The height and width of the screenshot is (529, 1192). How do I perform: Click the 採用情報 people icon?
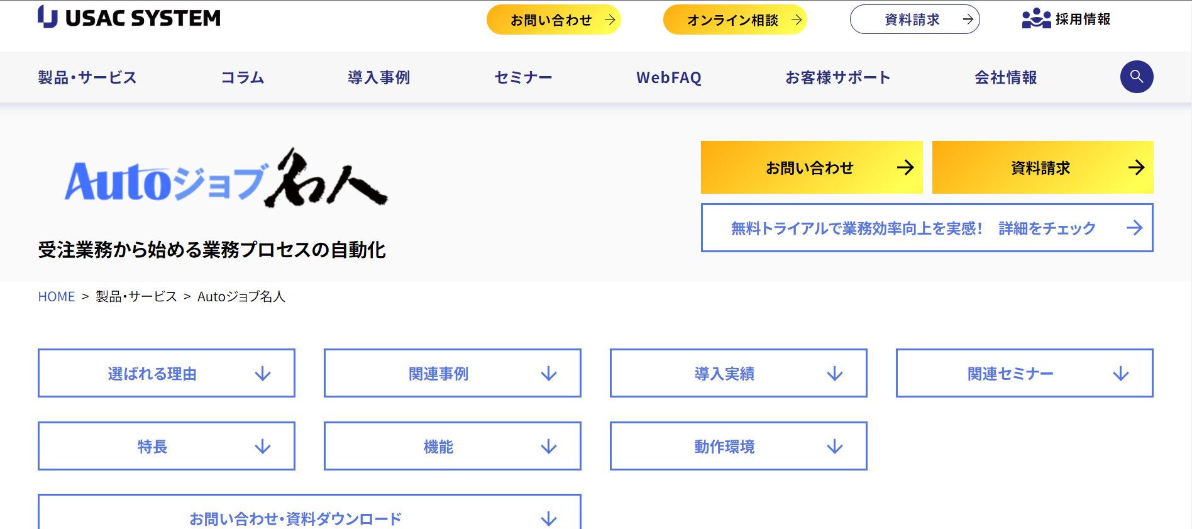[1036, 19]
